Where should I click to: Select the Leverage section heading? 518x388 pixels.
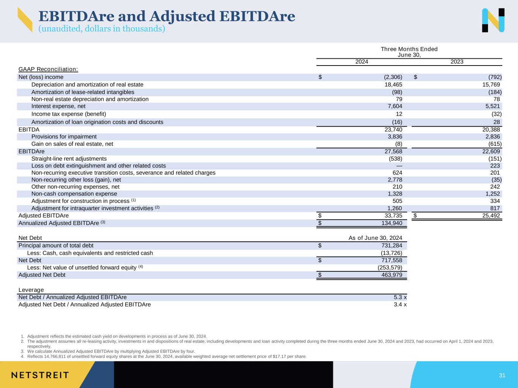tap(31, 290)
